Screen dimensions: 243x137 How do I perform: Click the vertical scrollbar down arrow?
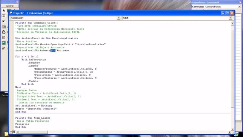click(x=232, y=129)
